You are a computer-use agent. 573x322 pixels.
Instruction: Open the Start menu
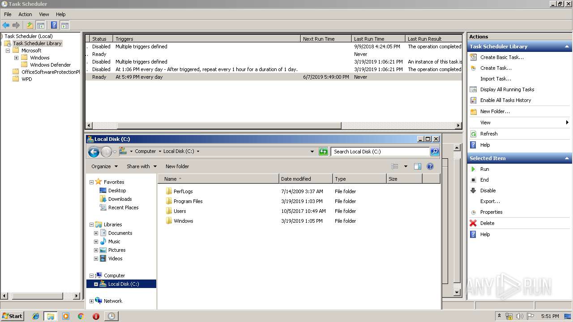pos(12,316)
